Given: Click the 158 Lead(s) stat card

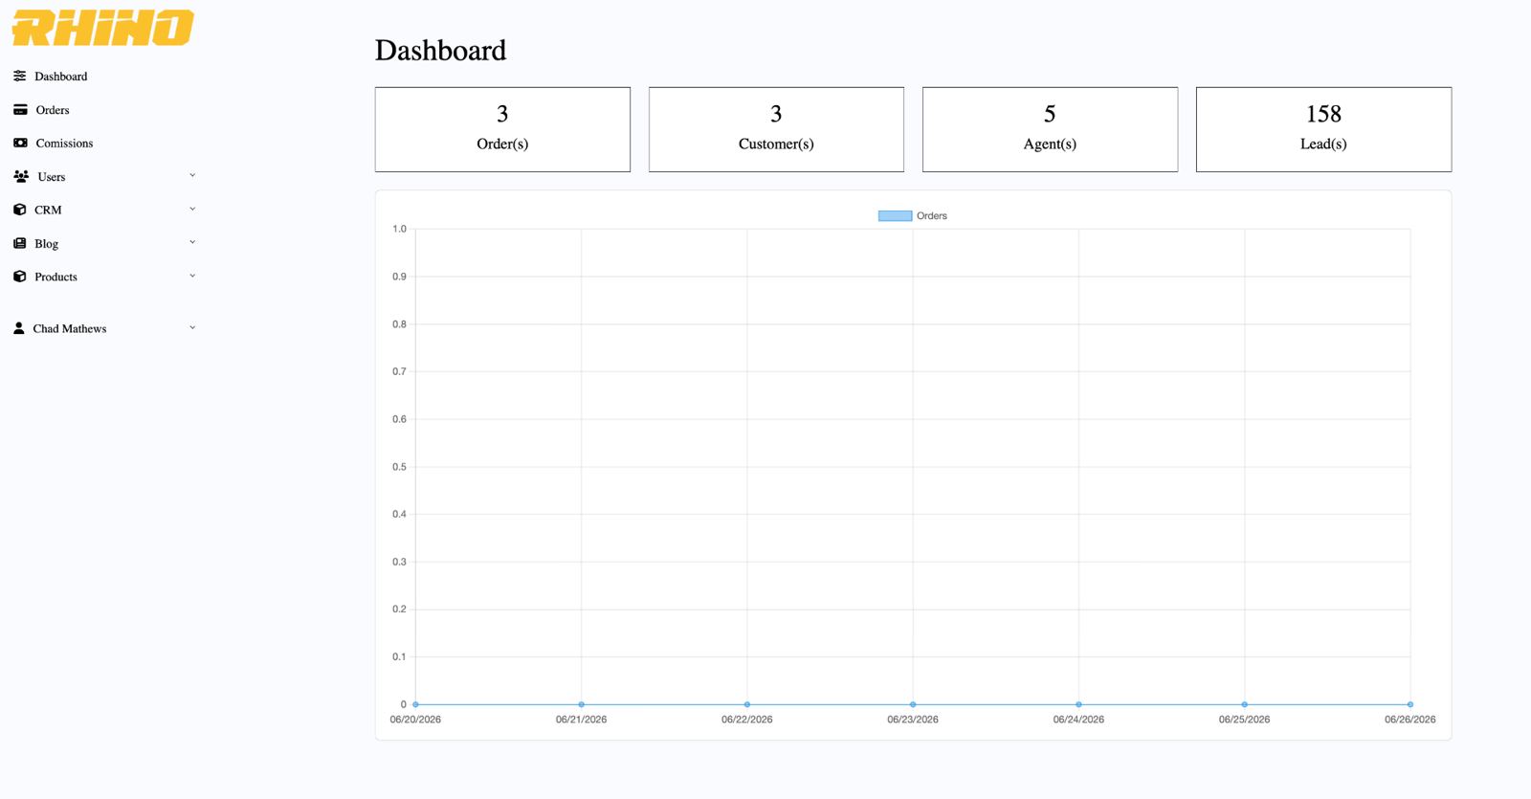Looking at the screenshot, I should [x=1323, y=129].
